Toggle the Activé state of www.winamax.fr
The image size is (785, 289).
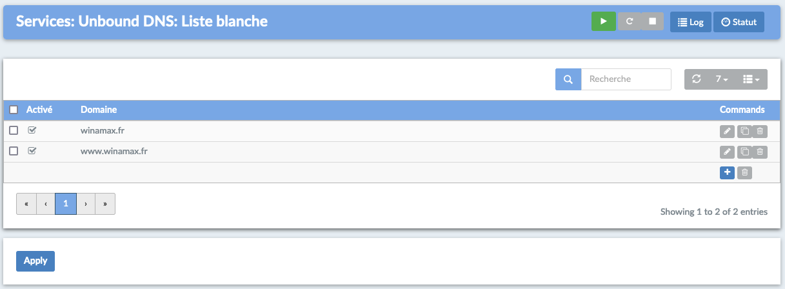coord(32,151)
